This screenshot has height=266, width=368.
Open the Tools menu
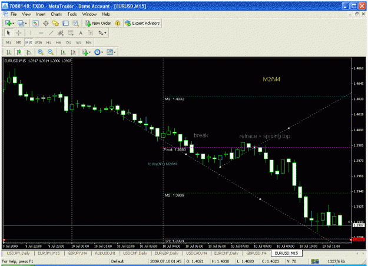[72, 14]
